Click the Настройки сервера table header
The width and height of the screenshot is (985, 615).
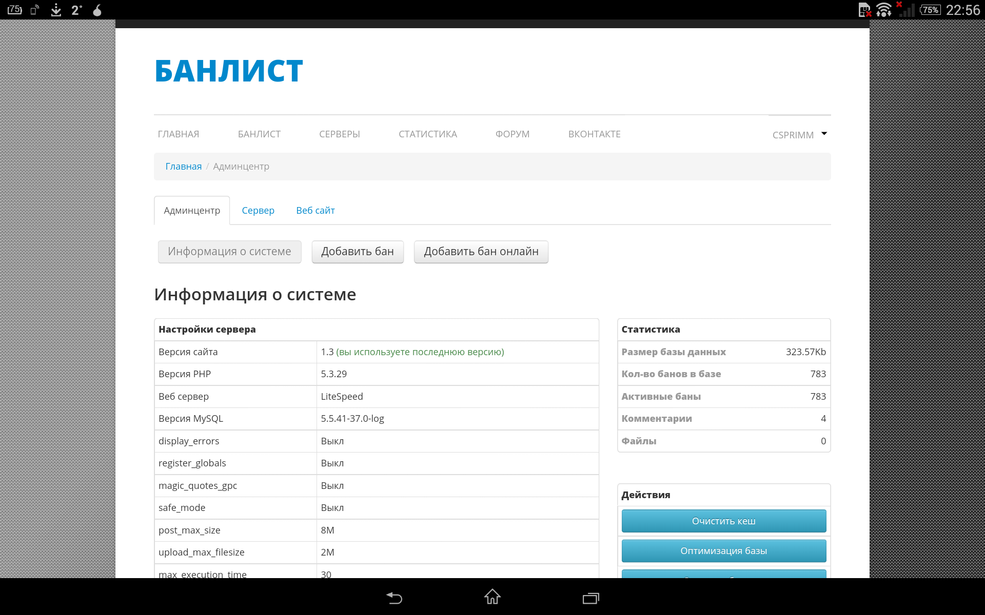click(207, 330)
